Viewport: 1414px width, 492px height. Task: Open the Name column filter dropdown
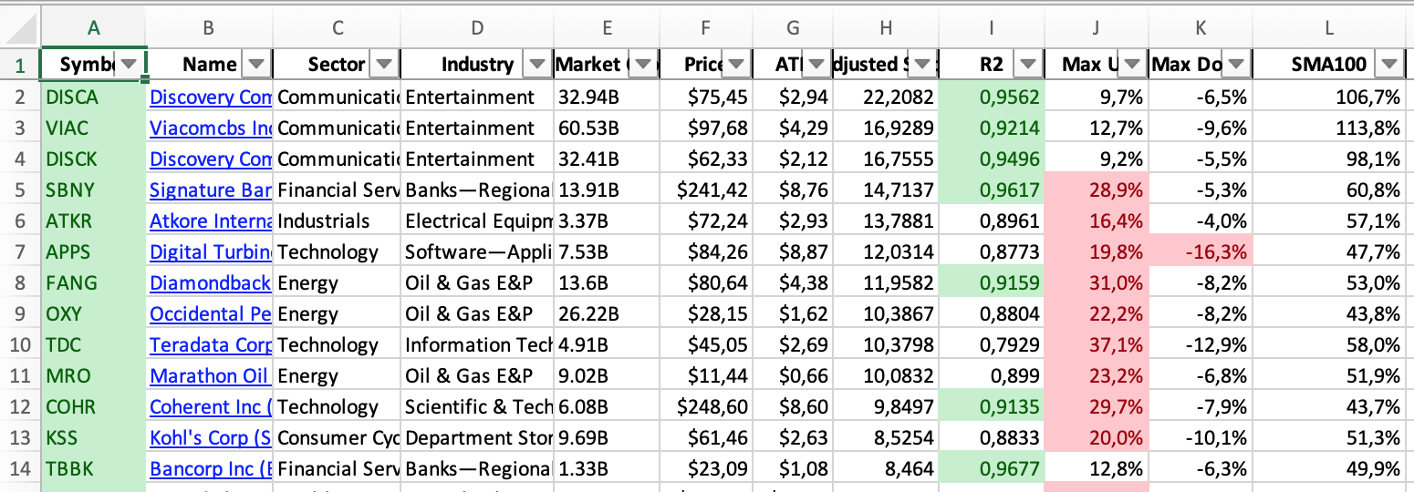[x=257, y=65]
